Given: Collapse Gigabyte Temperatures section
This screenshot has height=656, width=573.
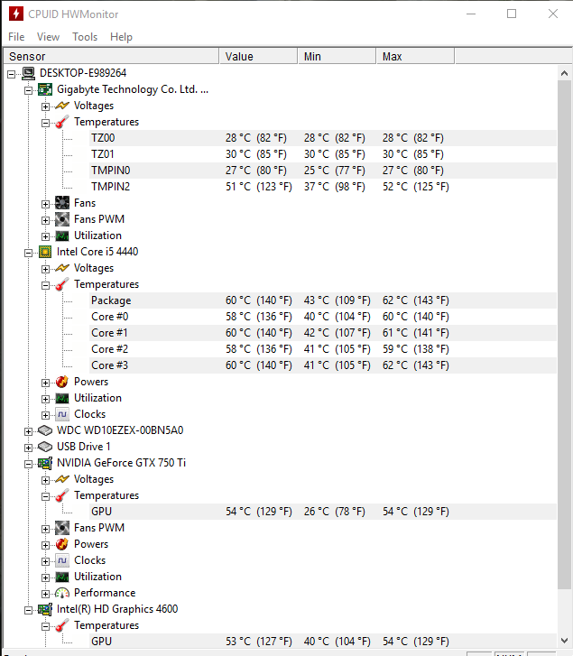Looking at the screenshot, I should coord(45,124).
